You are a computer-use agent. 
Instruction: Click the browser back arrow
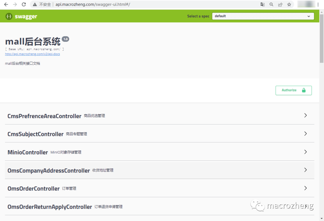[7, 4]
